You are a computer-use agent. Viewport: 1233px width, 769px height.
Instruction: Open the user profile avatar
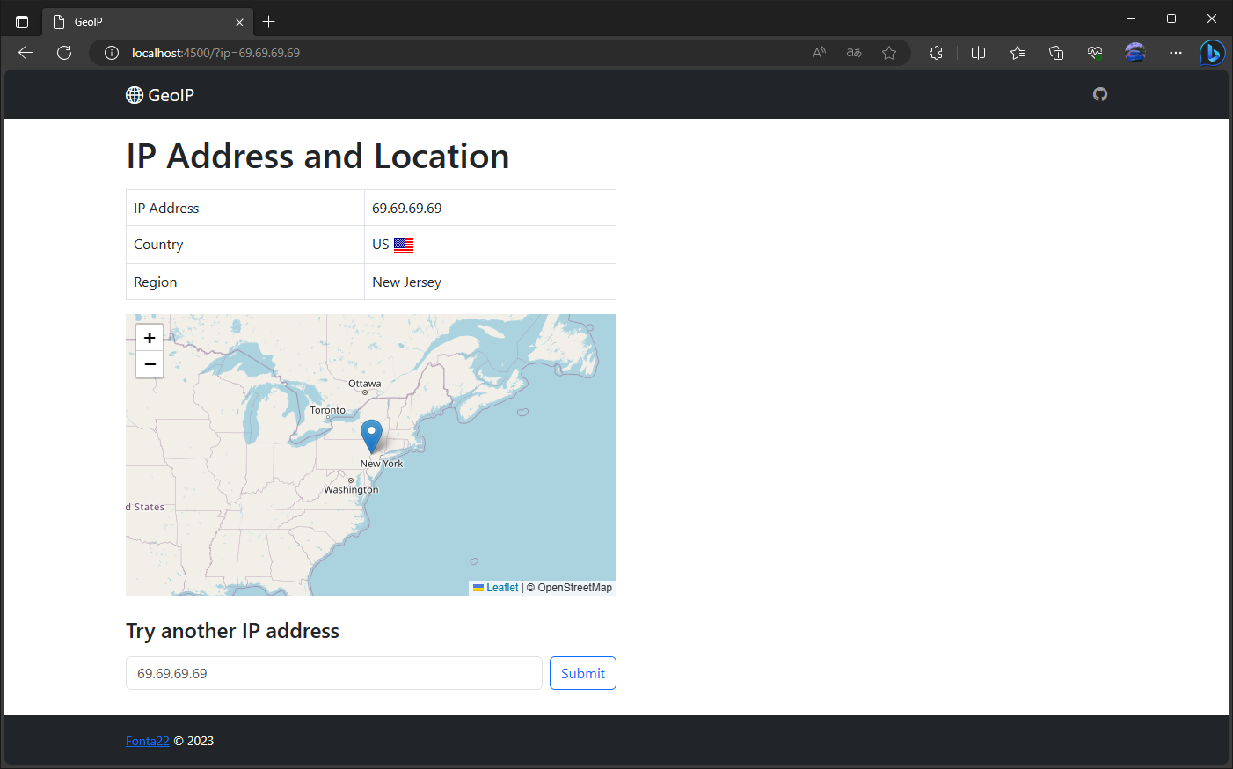pos(1135,53)
